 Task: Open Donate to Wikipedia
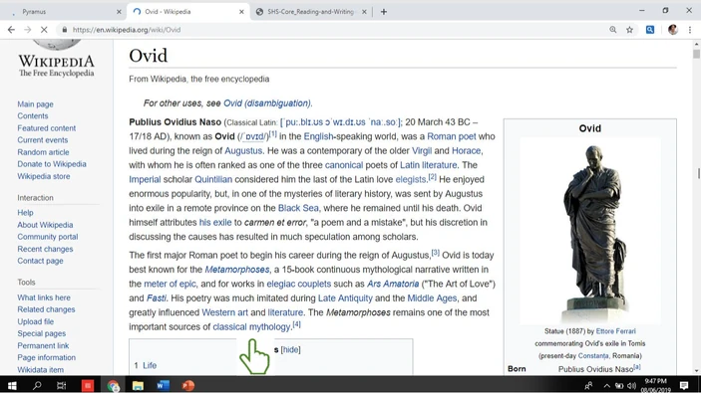point(52,164)
